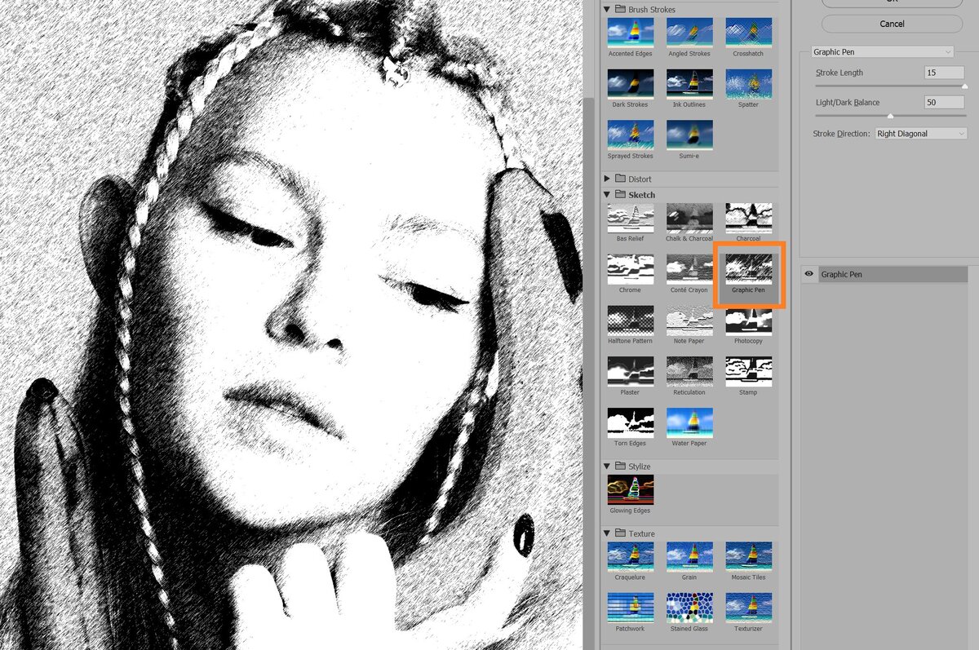Image resolution: width=979 pixels, height=650 pixels.
Task: Select the Stamp sketch filter
Action: coord(748,371)
